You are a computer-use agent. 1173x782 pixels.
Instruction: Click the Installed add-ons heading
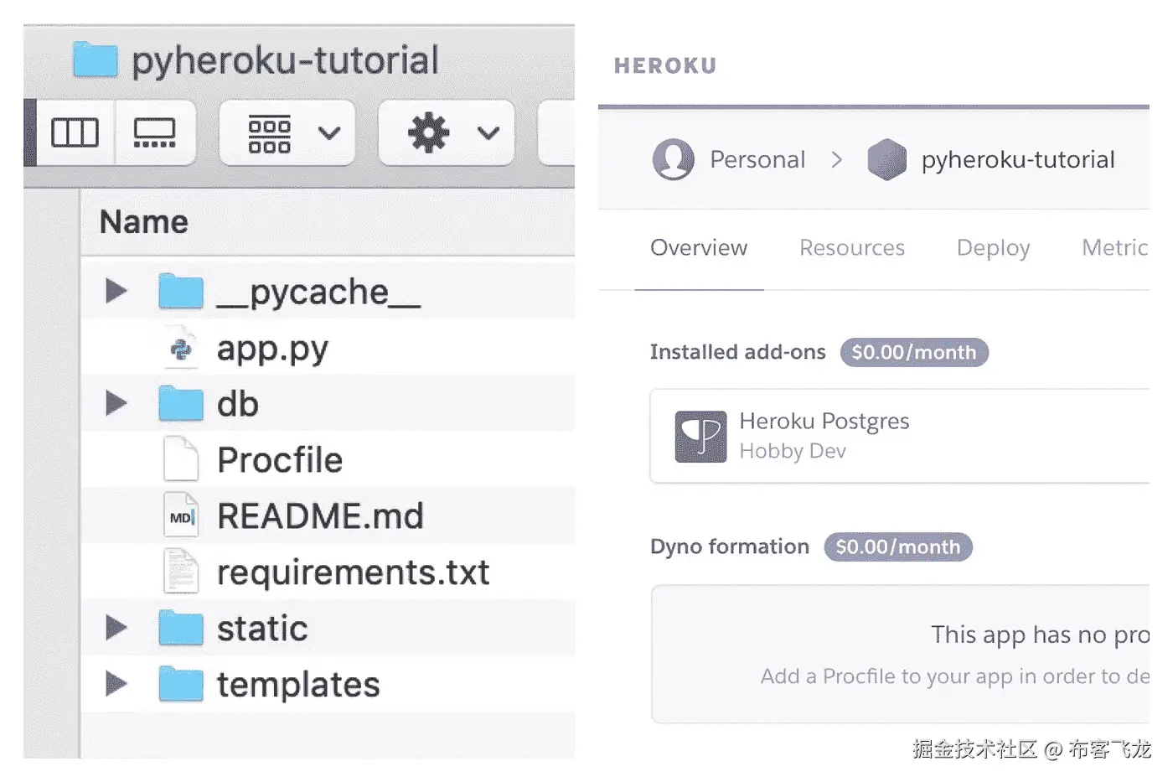[x=738, y=352]
